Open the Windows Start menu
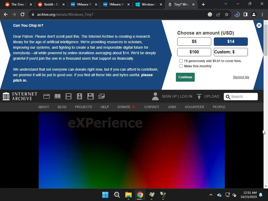This screenshot has width=268, height=201. [x=105, y=195]
